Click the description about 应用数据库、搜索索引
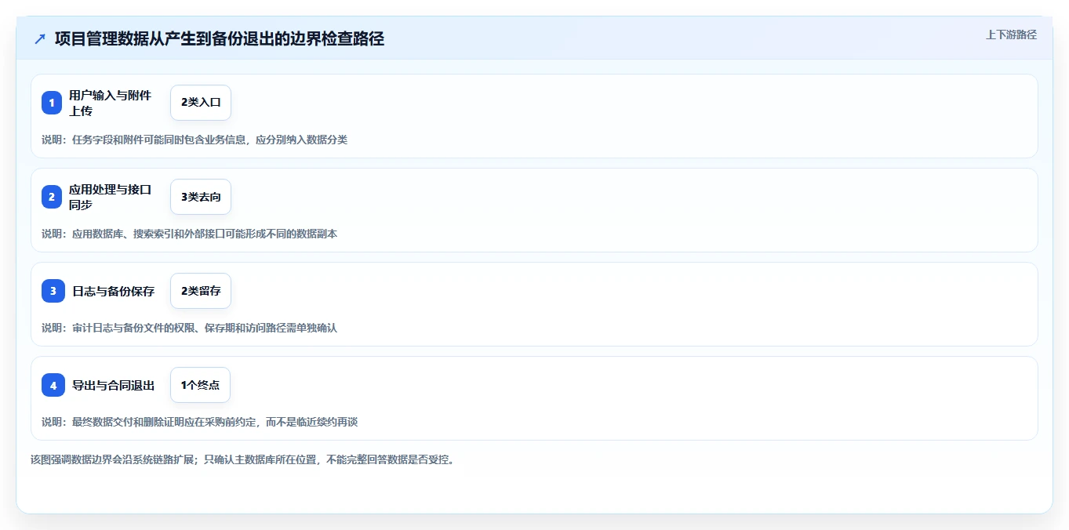This screenshot has width=1069, height=530. (189, 234)
